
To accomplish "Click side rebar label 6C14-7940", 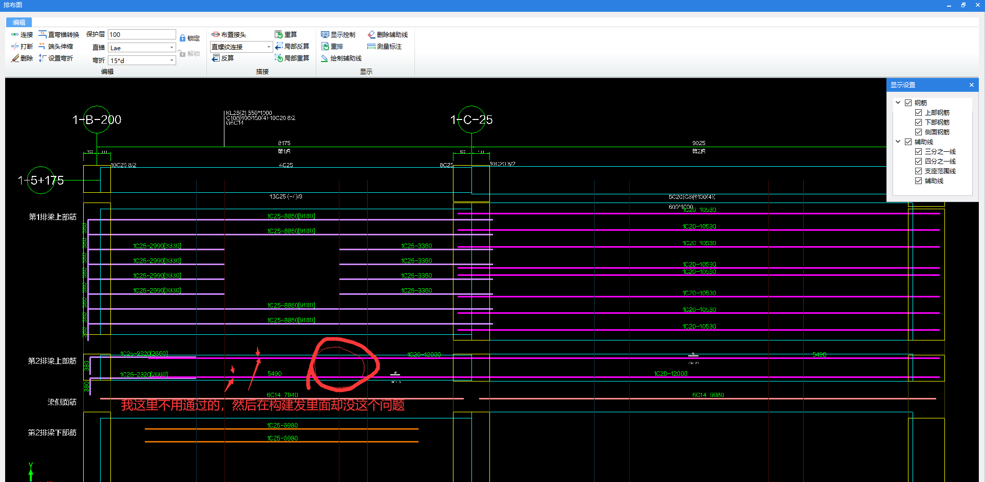I will pyautogui.click(x=282, y=395).
